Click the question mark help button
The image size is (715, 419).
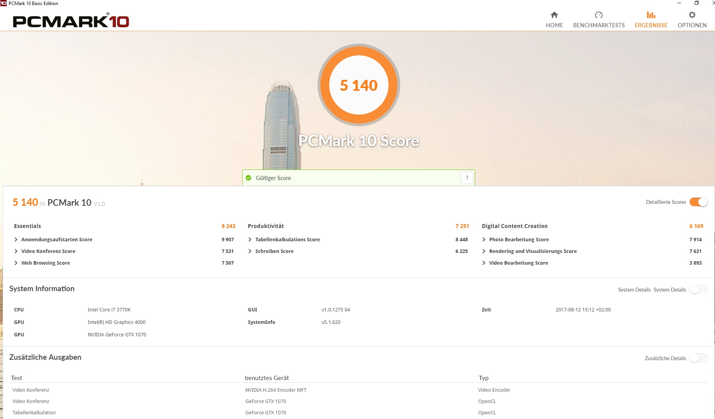(x=467, y=178)
